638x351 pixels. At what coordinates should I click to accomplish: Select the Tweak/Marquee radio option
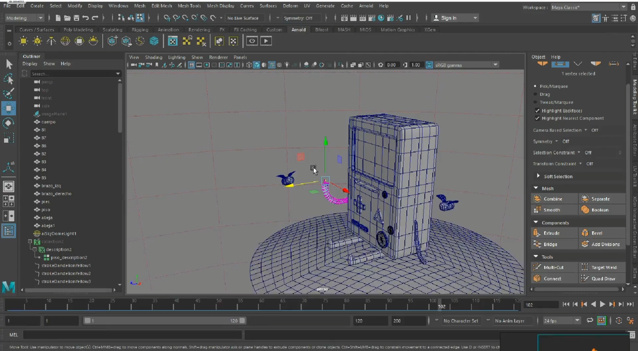tap(535, 102)
